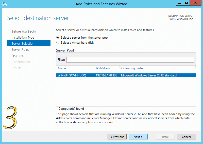Click Microsoft Windows Server 2012 Standard cell
The height and width of the screenshot is (144, 203).
pyautogui.click(x=149, y=75)
